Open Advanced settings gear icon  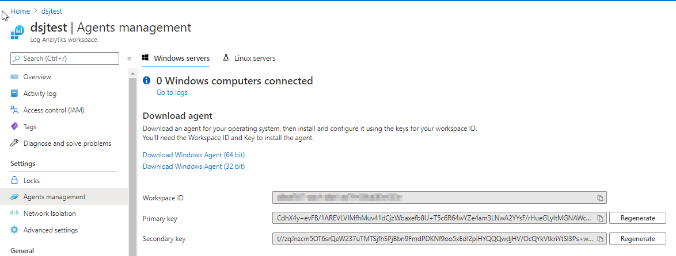14,230
